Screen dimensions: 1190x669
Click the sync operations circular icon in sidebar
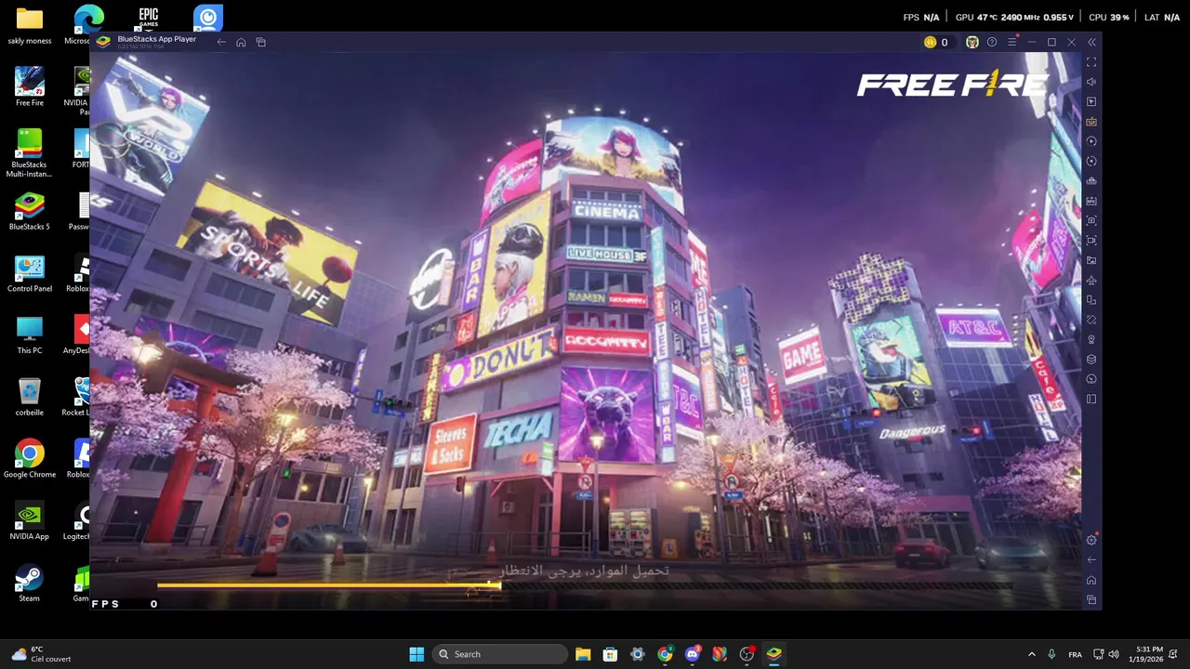(1091, 161)
